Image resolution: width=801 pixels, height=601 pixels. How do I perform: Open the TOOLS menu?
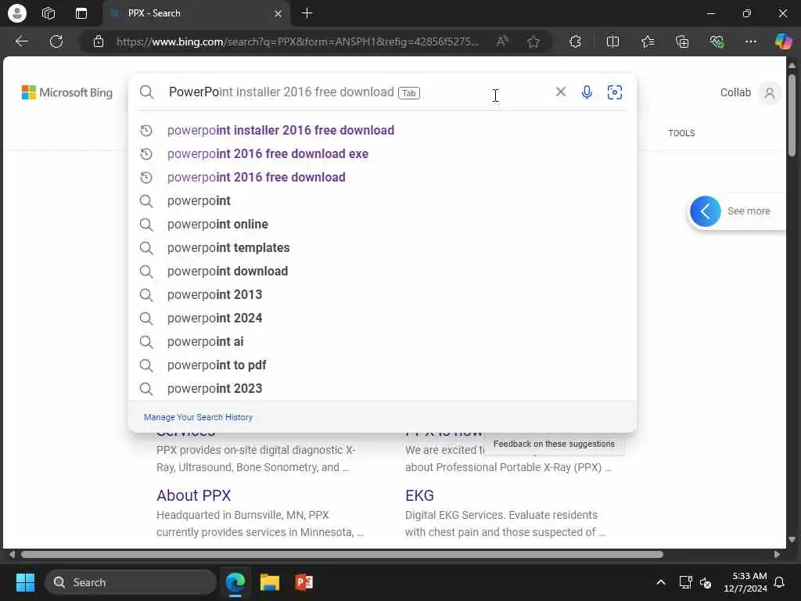[681, 133]
